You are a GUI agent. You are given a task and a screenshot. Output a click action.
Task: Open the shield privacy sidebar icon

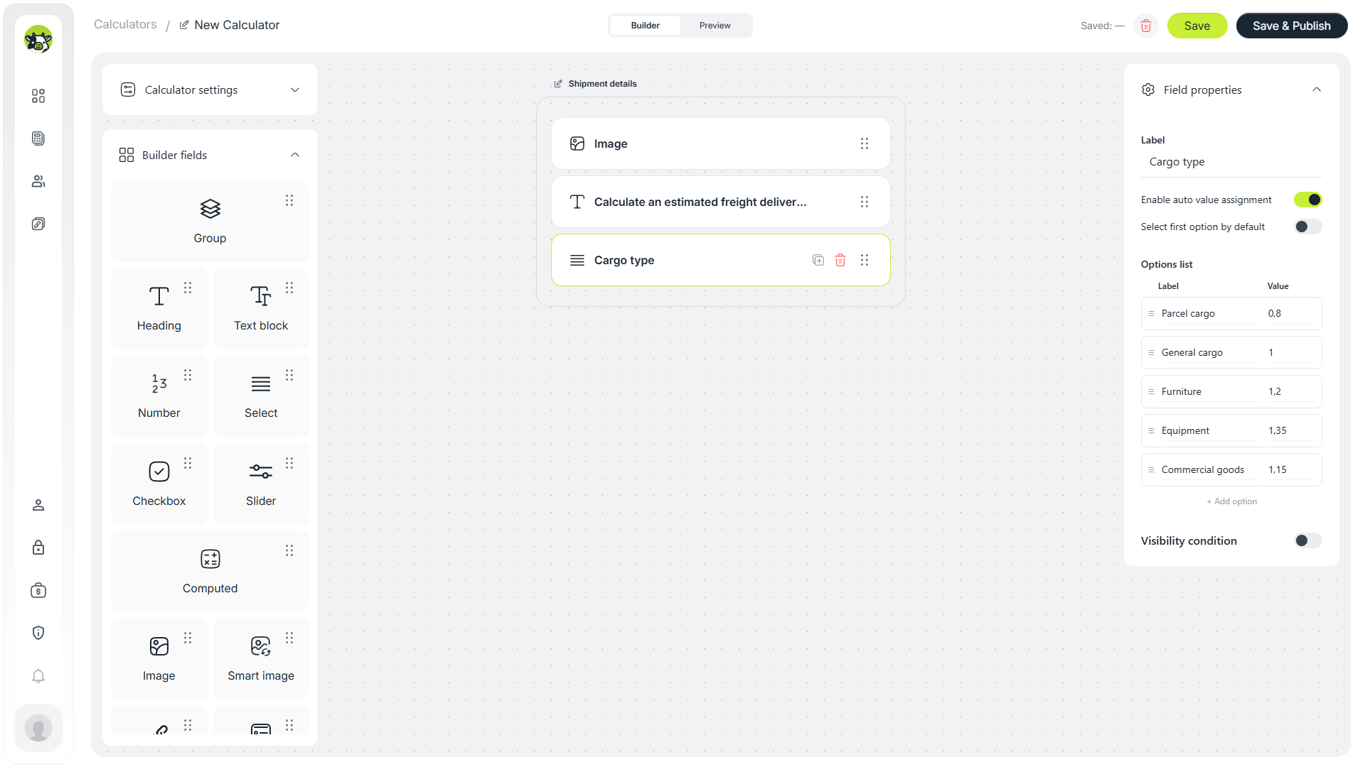(x=38, y=633)
